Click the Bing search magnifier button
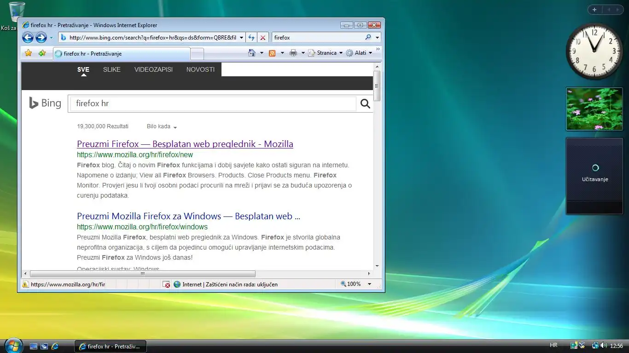The image size is (629, 353). pos(365,103)
